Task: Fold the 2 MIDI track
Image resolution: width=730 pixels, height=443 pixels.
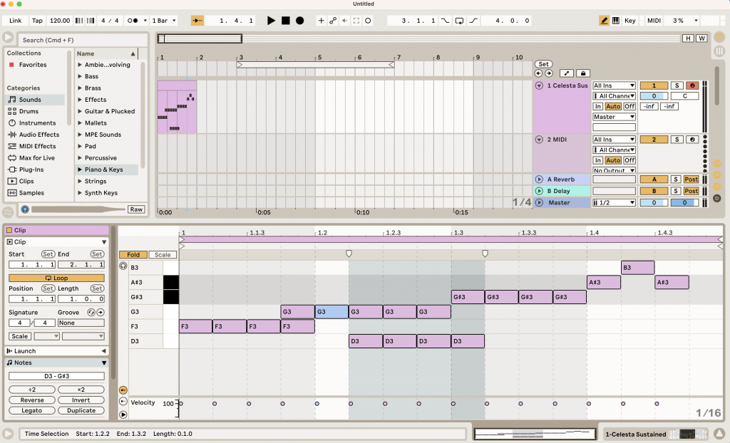Action: pos(539,140)
